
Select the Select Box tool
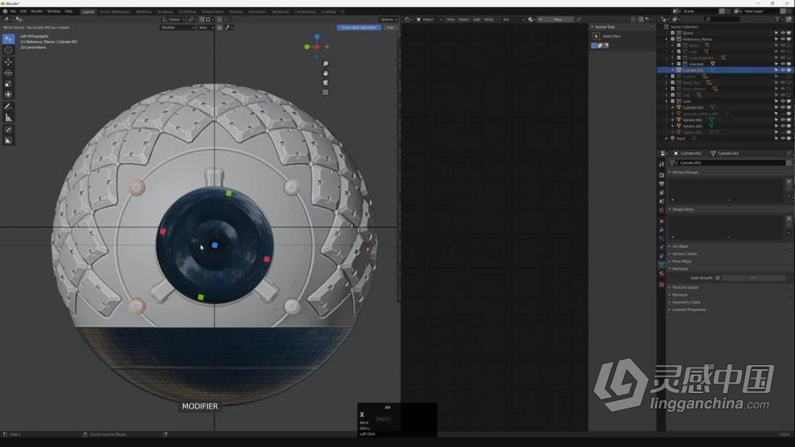[x=9, y=39]
